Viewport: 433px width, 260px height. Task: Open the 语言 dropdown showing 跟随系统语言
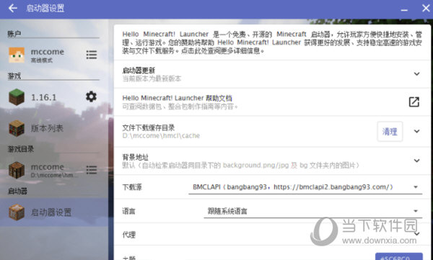click(x=313, y=211)
